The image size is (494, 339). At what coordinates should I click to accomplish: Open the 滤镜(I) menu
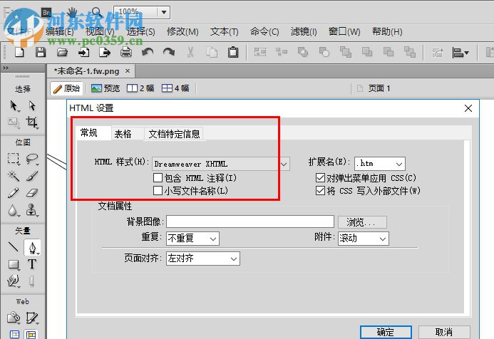[x=304, y=32]
